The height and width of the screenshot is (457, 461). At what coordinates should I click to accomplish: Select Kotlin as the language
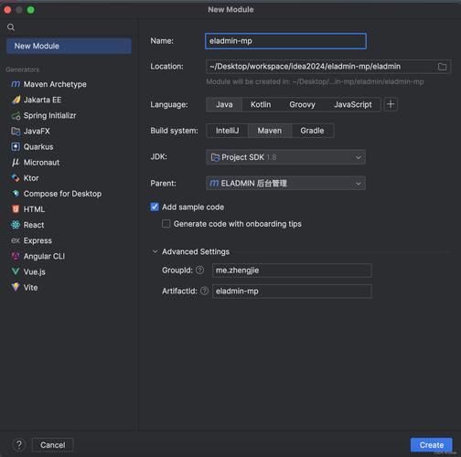click(261, 104)
